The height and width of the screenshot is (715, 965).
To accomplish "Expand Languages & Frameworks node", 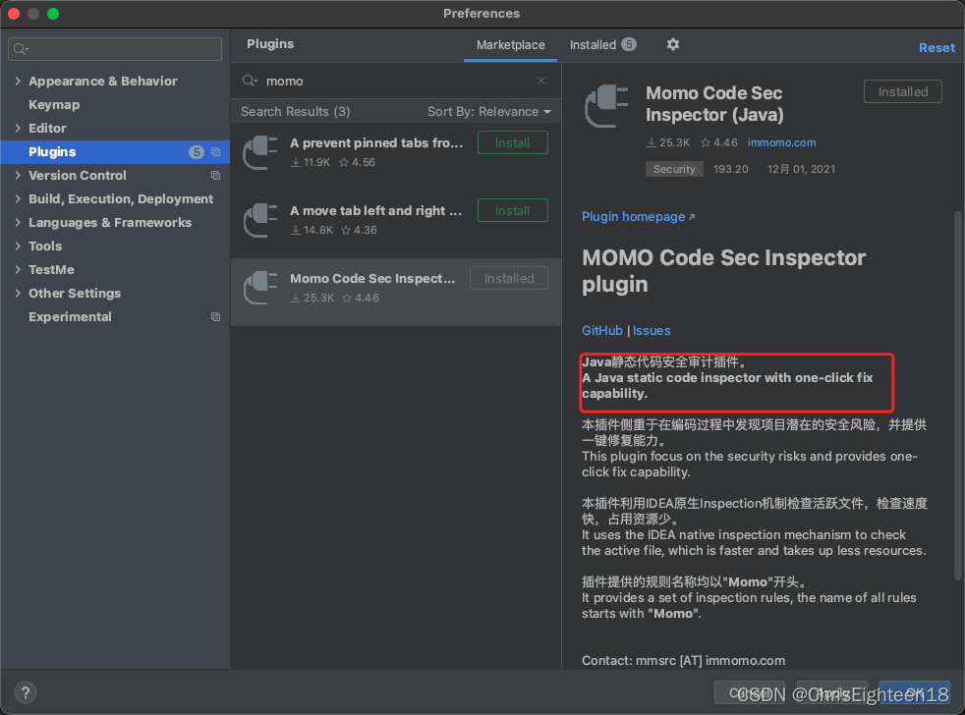I will 18,222.
